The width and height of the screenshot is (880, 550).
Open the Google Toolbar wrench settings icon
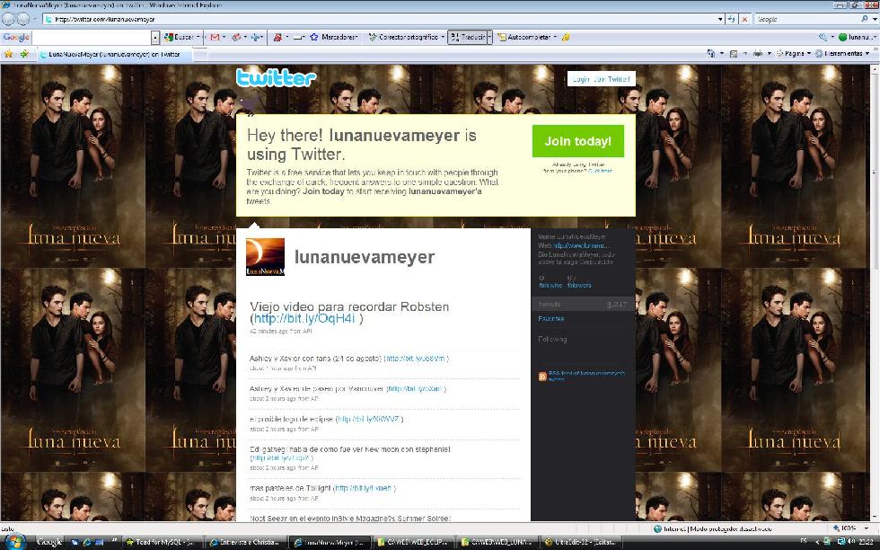[x=823, y=37]
